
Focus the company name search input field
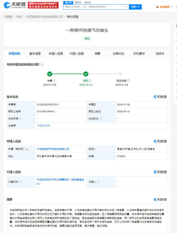tap(93, 7)
